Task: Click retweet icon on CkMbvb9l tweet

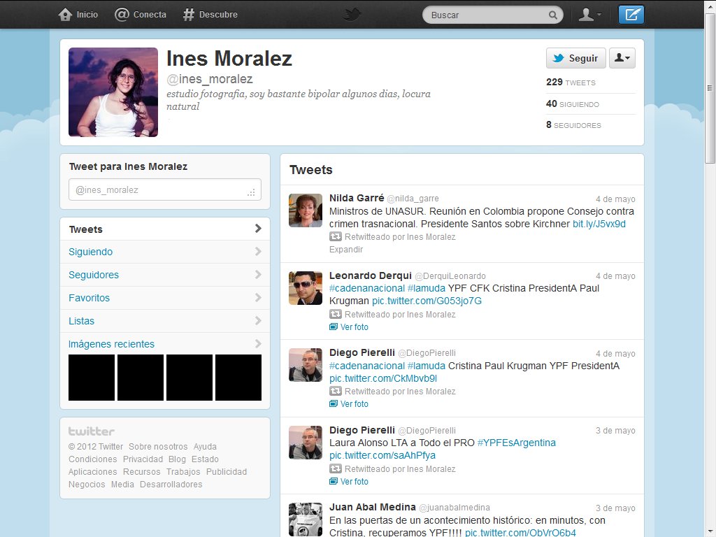Action: (336, 392)
